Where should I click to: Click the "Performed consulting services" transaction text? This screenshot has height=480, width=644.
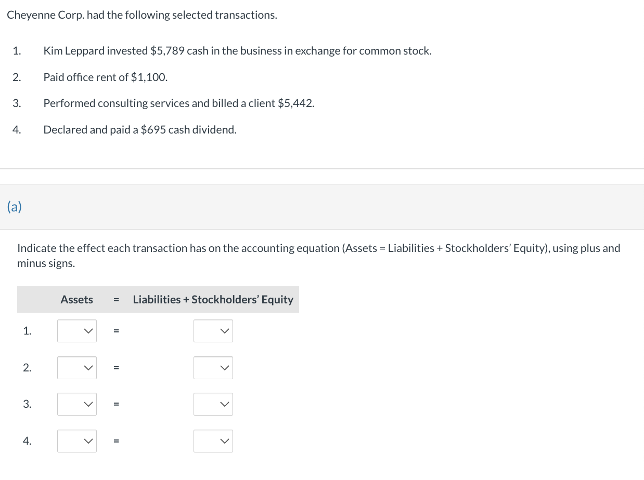(x=178, y=103)
